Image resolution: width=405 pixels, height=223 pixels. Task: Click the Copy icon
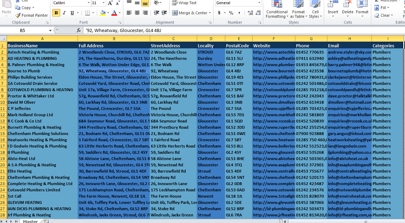pyautogui.click(x=17, y=8)
